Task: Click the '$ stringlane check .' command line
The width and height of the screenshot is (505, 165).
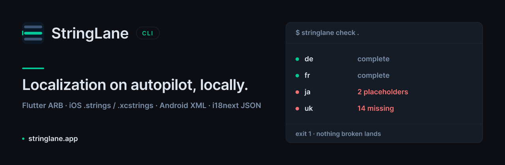Action: click(327, 33)
